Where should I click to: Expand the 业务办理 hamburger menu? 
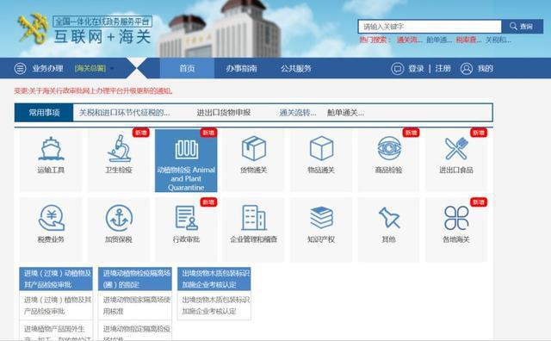tap(20, 68)
